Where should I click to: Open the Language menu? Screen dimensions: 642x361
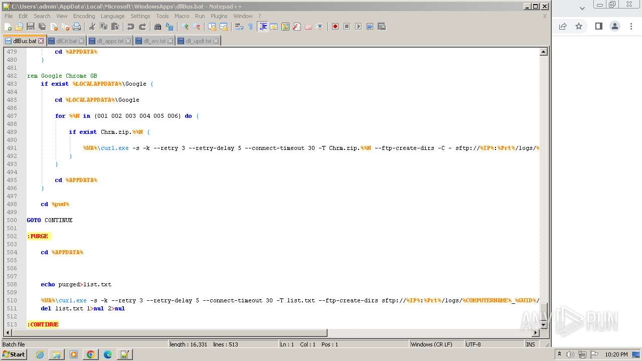112,16
